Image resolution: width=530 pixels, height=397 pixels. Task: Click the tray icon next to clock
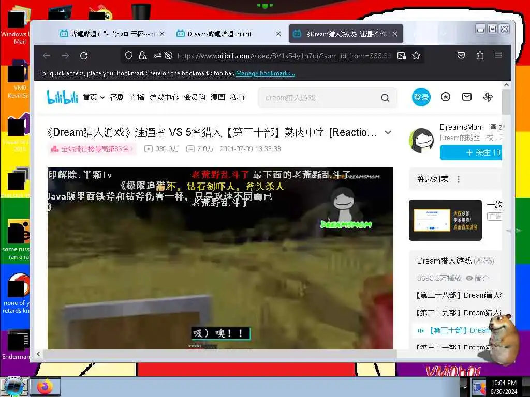pyautogui.click(x=479, y=387)
